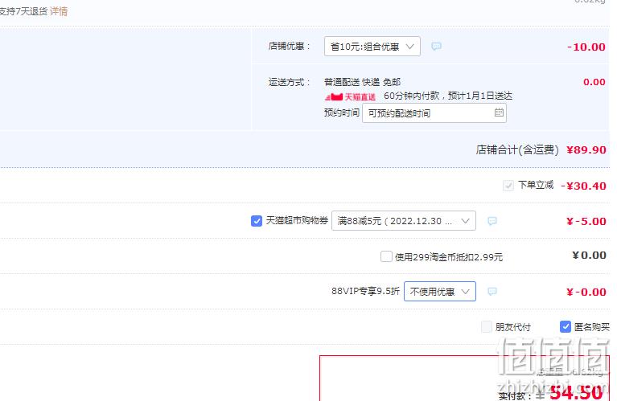Open the 88VIP 不使用优惠 dropdown

coord(440,292)
